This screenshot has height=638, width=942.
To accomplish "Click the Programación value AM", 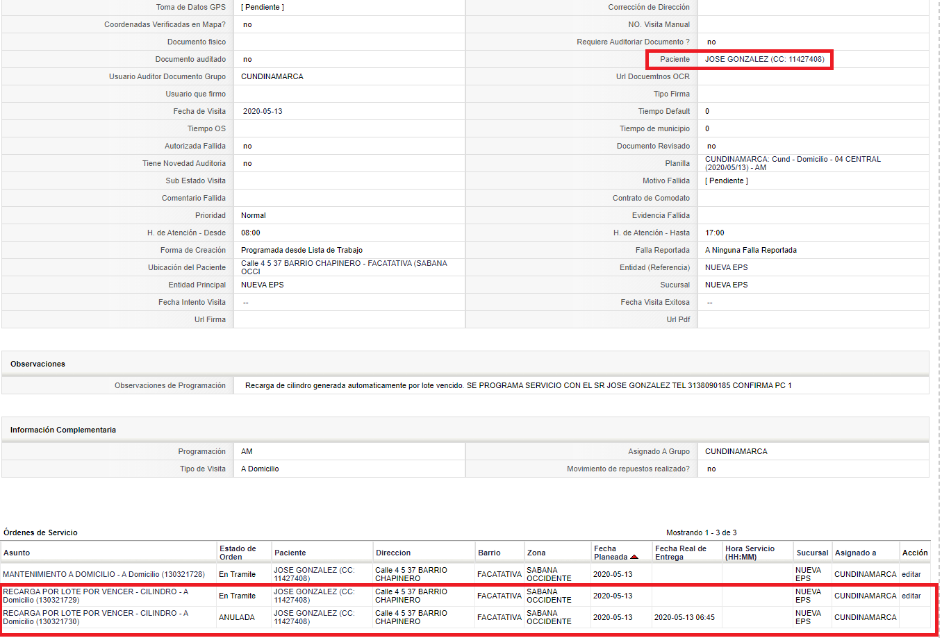I will click(247, 451).
